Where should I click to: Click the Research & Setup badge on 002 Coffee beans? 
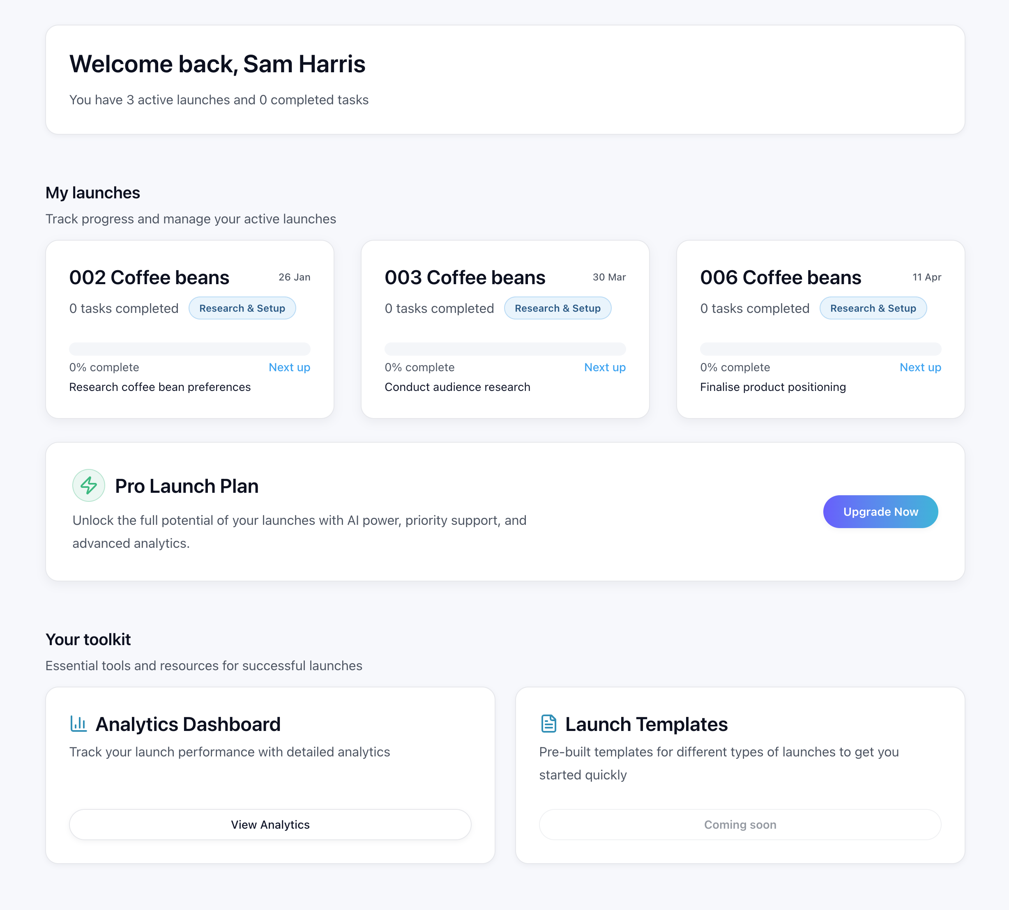click(242, 308)
